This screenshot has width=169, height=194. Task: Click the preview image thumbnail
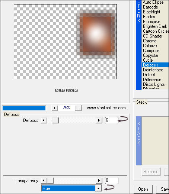point(65,42)
